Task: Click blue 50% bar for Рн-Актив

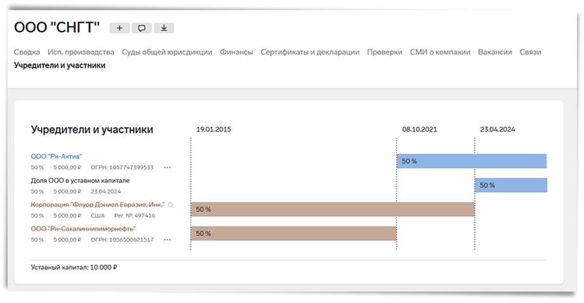Action: click(472, 161)
